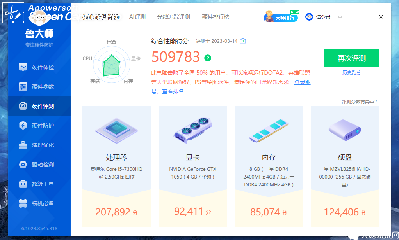This screenshot has width=399, height=240.
Task: Click the 评测于 2023-03-14 date
Action: (217, 41)
